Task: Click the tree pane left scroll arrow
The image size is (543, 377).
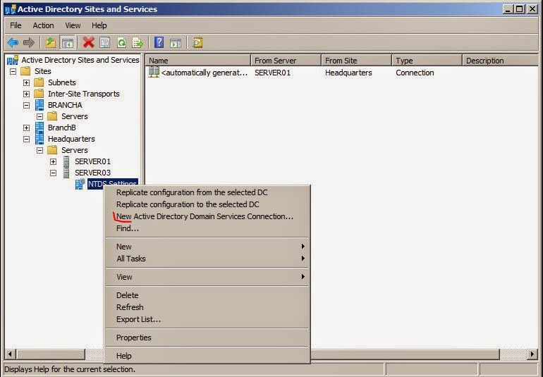Action: click(x=10, y=354)
